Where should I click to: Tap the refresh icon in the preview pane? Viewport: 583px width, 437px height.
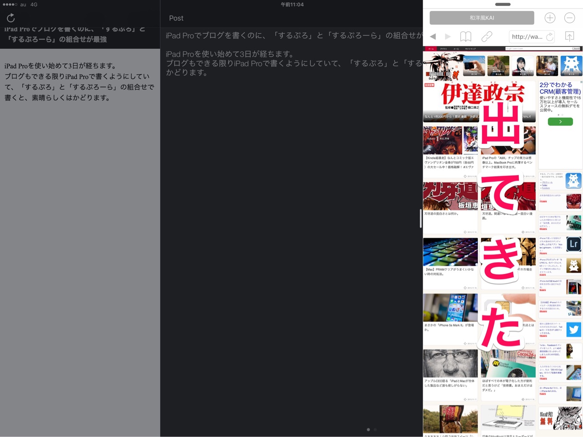click(x=11, y=18)
